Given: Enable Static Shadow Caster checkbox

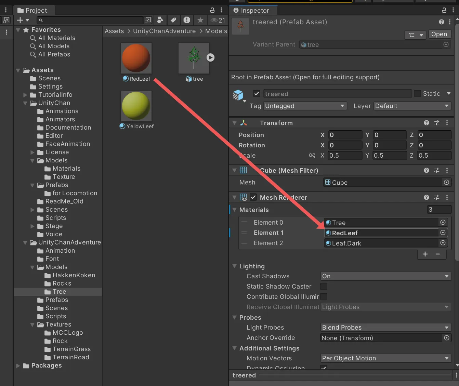Looking at the screenshot, I should click(x=324, y=287).
